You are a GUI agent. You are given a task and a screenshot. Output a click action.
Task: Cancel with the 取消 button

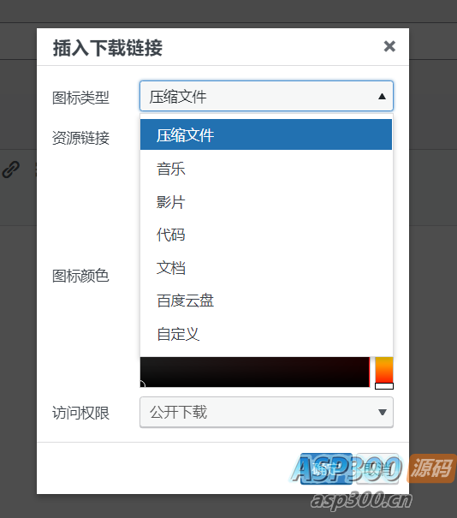(377, 468)
